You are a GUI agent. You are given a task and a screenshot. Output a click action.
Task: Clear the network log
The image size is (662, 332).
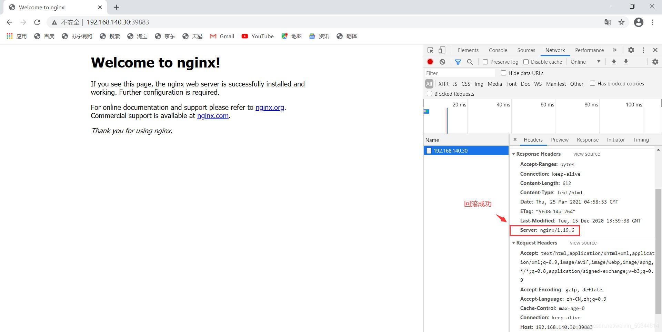pos(442,62)
